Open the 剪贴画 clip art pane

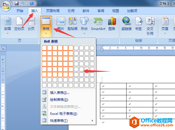pyautogui.click(x=73, y=24)
